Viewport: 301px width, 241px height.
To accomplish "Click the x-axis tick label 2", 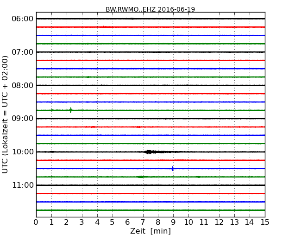I will click(66, 222).
